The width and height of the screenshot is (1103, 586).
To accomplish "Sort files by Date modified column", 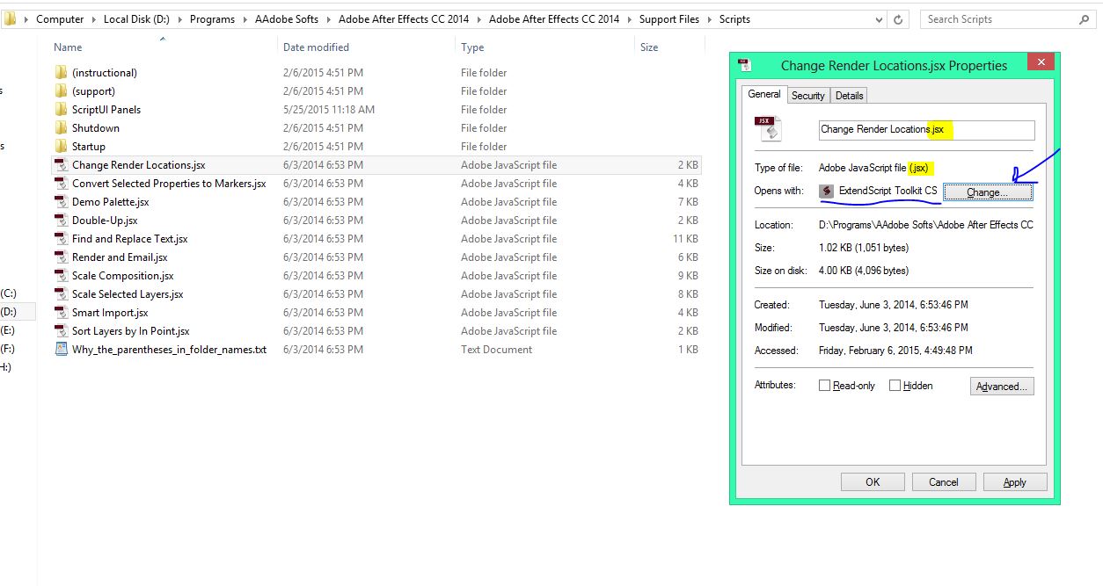I will coord(316,47).
